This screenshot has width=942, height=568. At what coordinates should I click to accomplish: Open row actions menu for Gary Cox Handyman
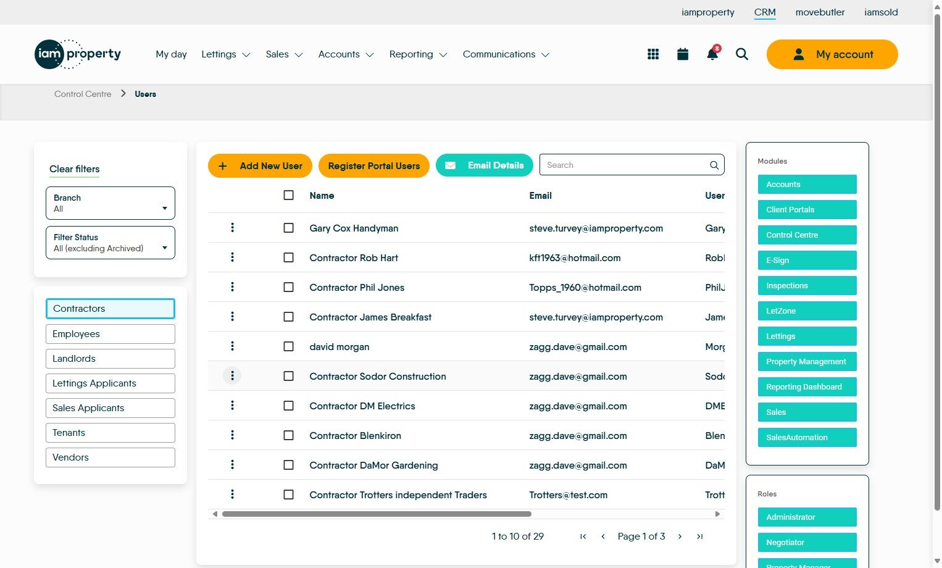[x=232, y=228]
